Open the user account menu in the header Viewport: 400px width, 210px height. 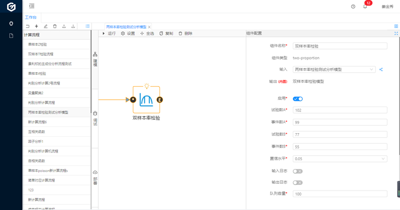387,7
